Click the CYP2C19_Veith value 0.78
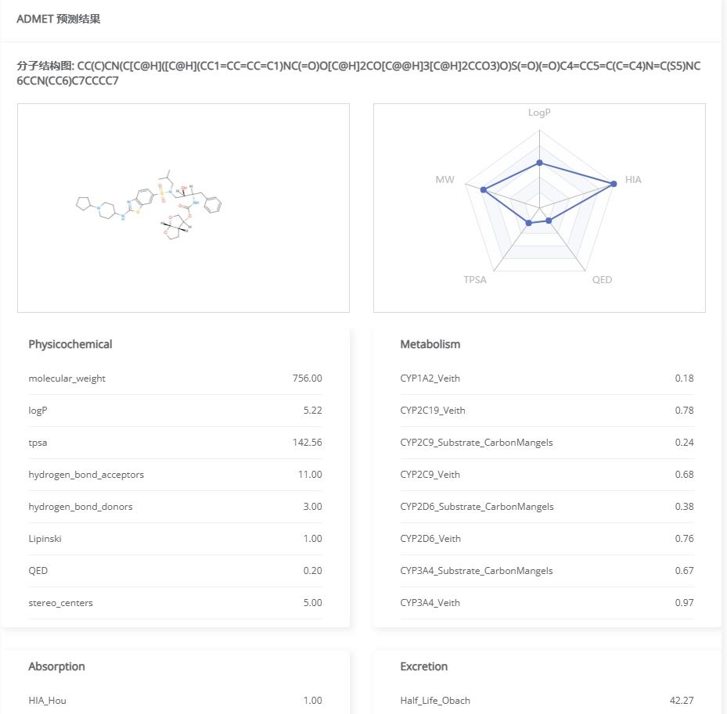Viewport: 727px width, 714px height. coord(684,411)
